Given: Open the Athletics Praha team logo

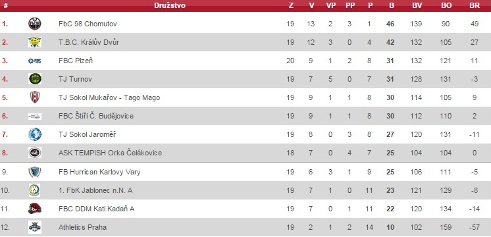Looking at the screenshot, I should coord(35,227).
